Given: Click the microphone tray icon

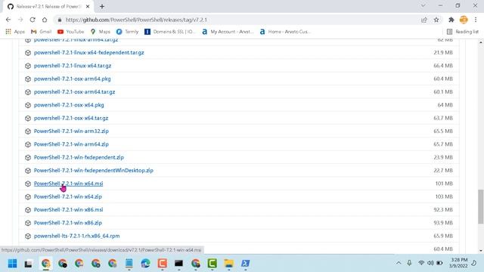Looking at the screenshot, I should coord(409,263).
